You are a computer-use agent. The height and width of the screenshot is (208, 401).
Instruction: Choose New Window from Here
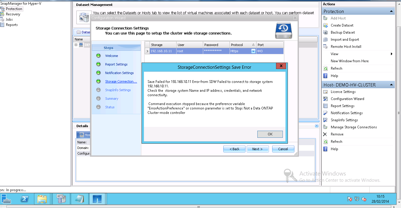coord(349,61)
